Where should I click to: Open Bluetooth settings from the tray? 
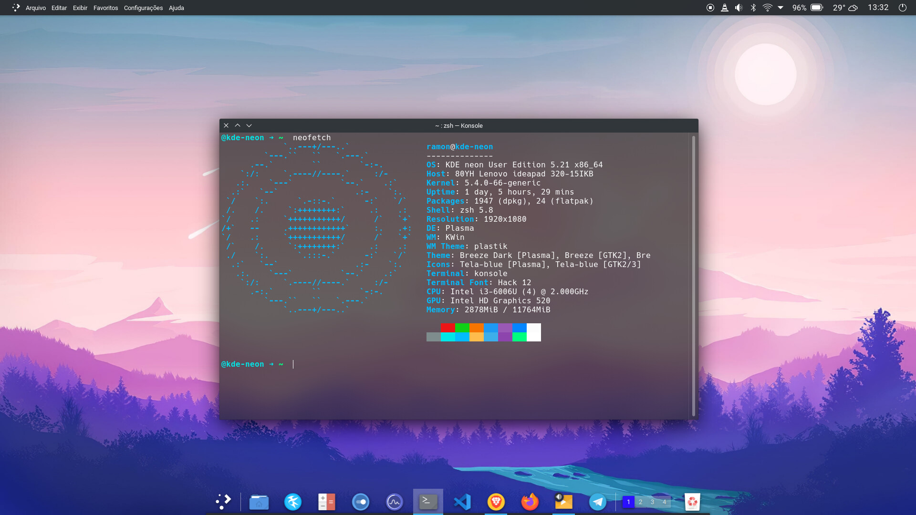(x=753, y=8)
